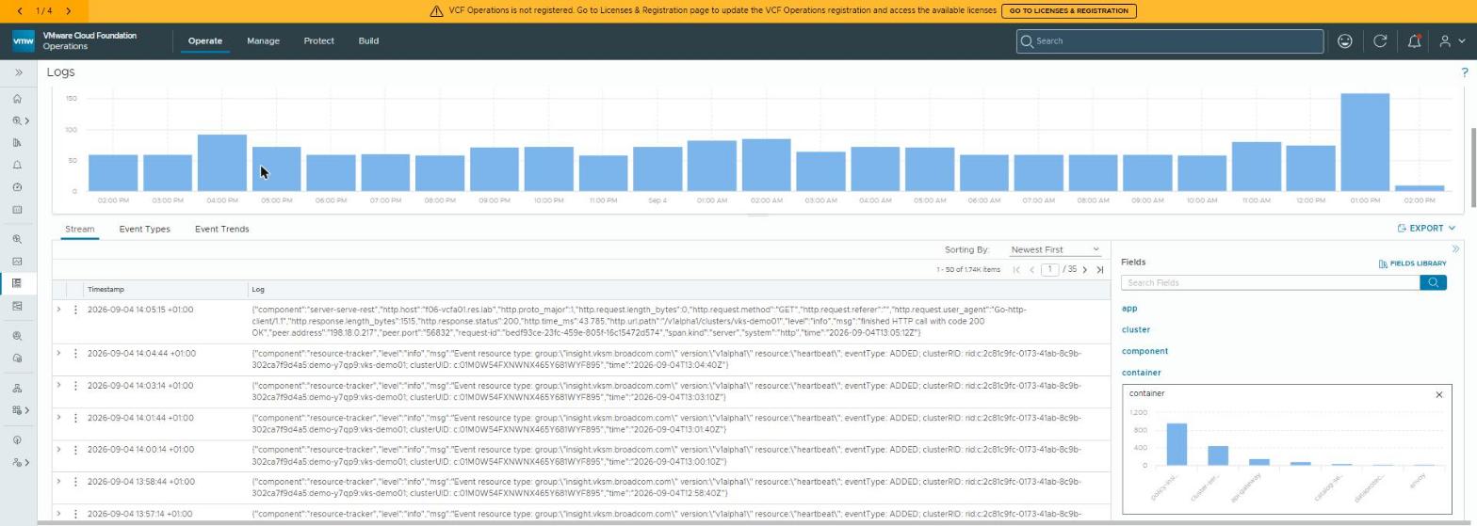Open the actions menu for the 14:00:14 log row
This screenshot has height=526, width=1477.
[x=75, y=450]
